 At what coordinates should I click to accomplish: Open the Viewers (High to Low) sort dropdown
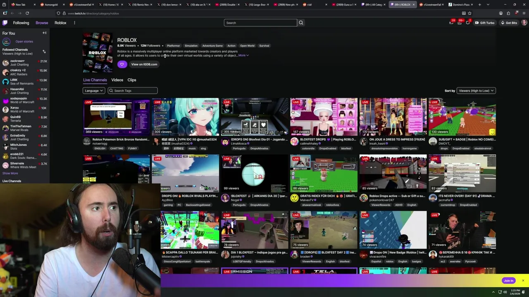point(476,91)
